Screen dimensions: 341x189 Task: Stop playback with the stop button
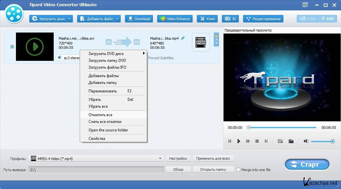click(257, 141)
